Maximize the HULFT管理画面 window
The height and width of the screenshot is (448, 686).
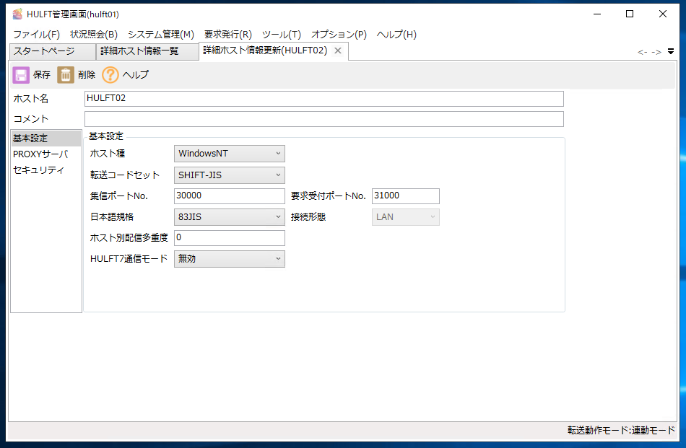[x=630, y=14]
